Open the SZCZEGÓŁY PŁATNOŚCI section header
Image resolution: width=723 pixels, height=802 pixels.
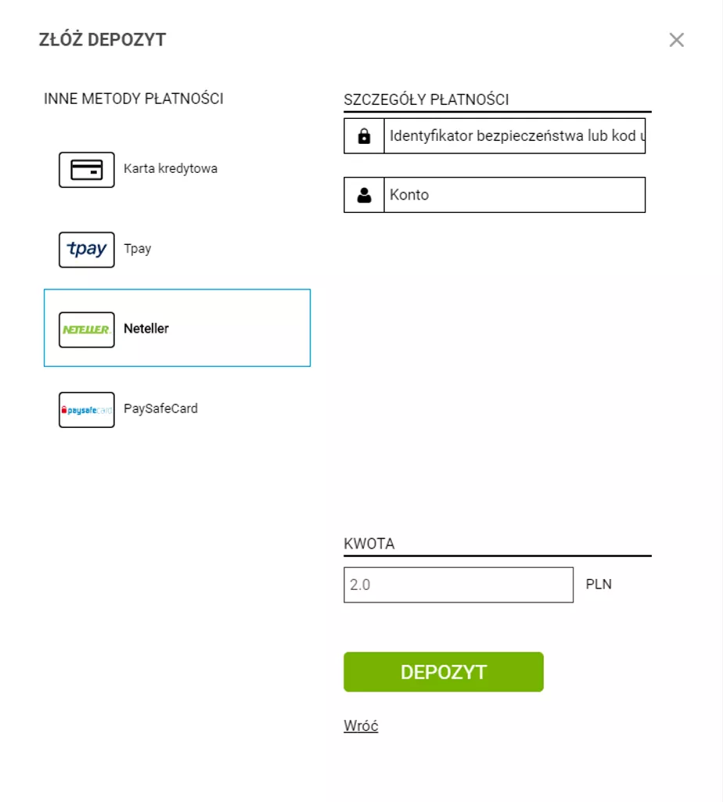[426, 100]
